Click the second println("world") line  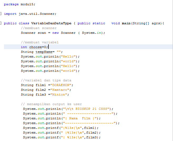[50, 71]
